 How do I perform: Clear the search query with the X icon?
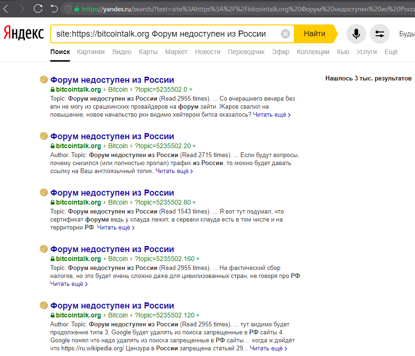[285, 34]
